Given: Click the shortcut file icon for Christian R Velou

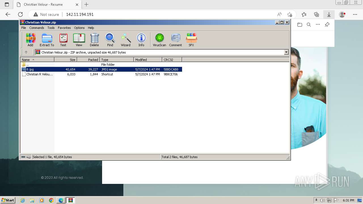Looking at the screenshot, I should [24, 74].
